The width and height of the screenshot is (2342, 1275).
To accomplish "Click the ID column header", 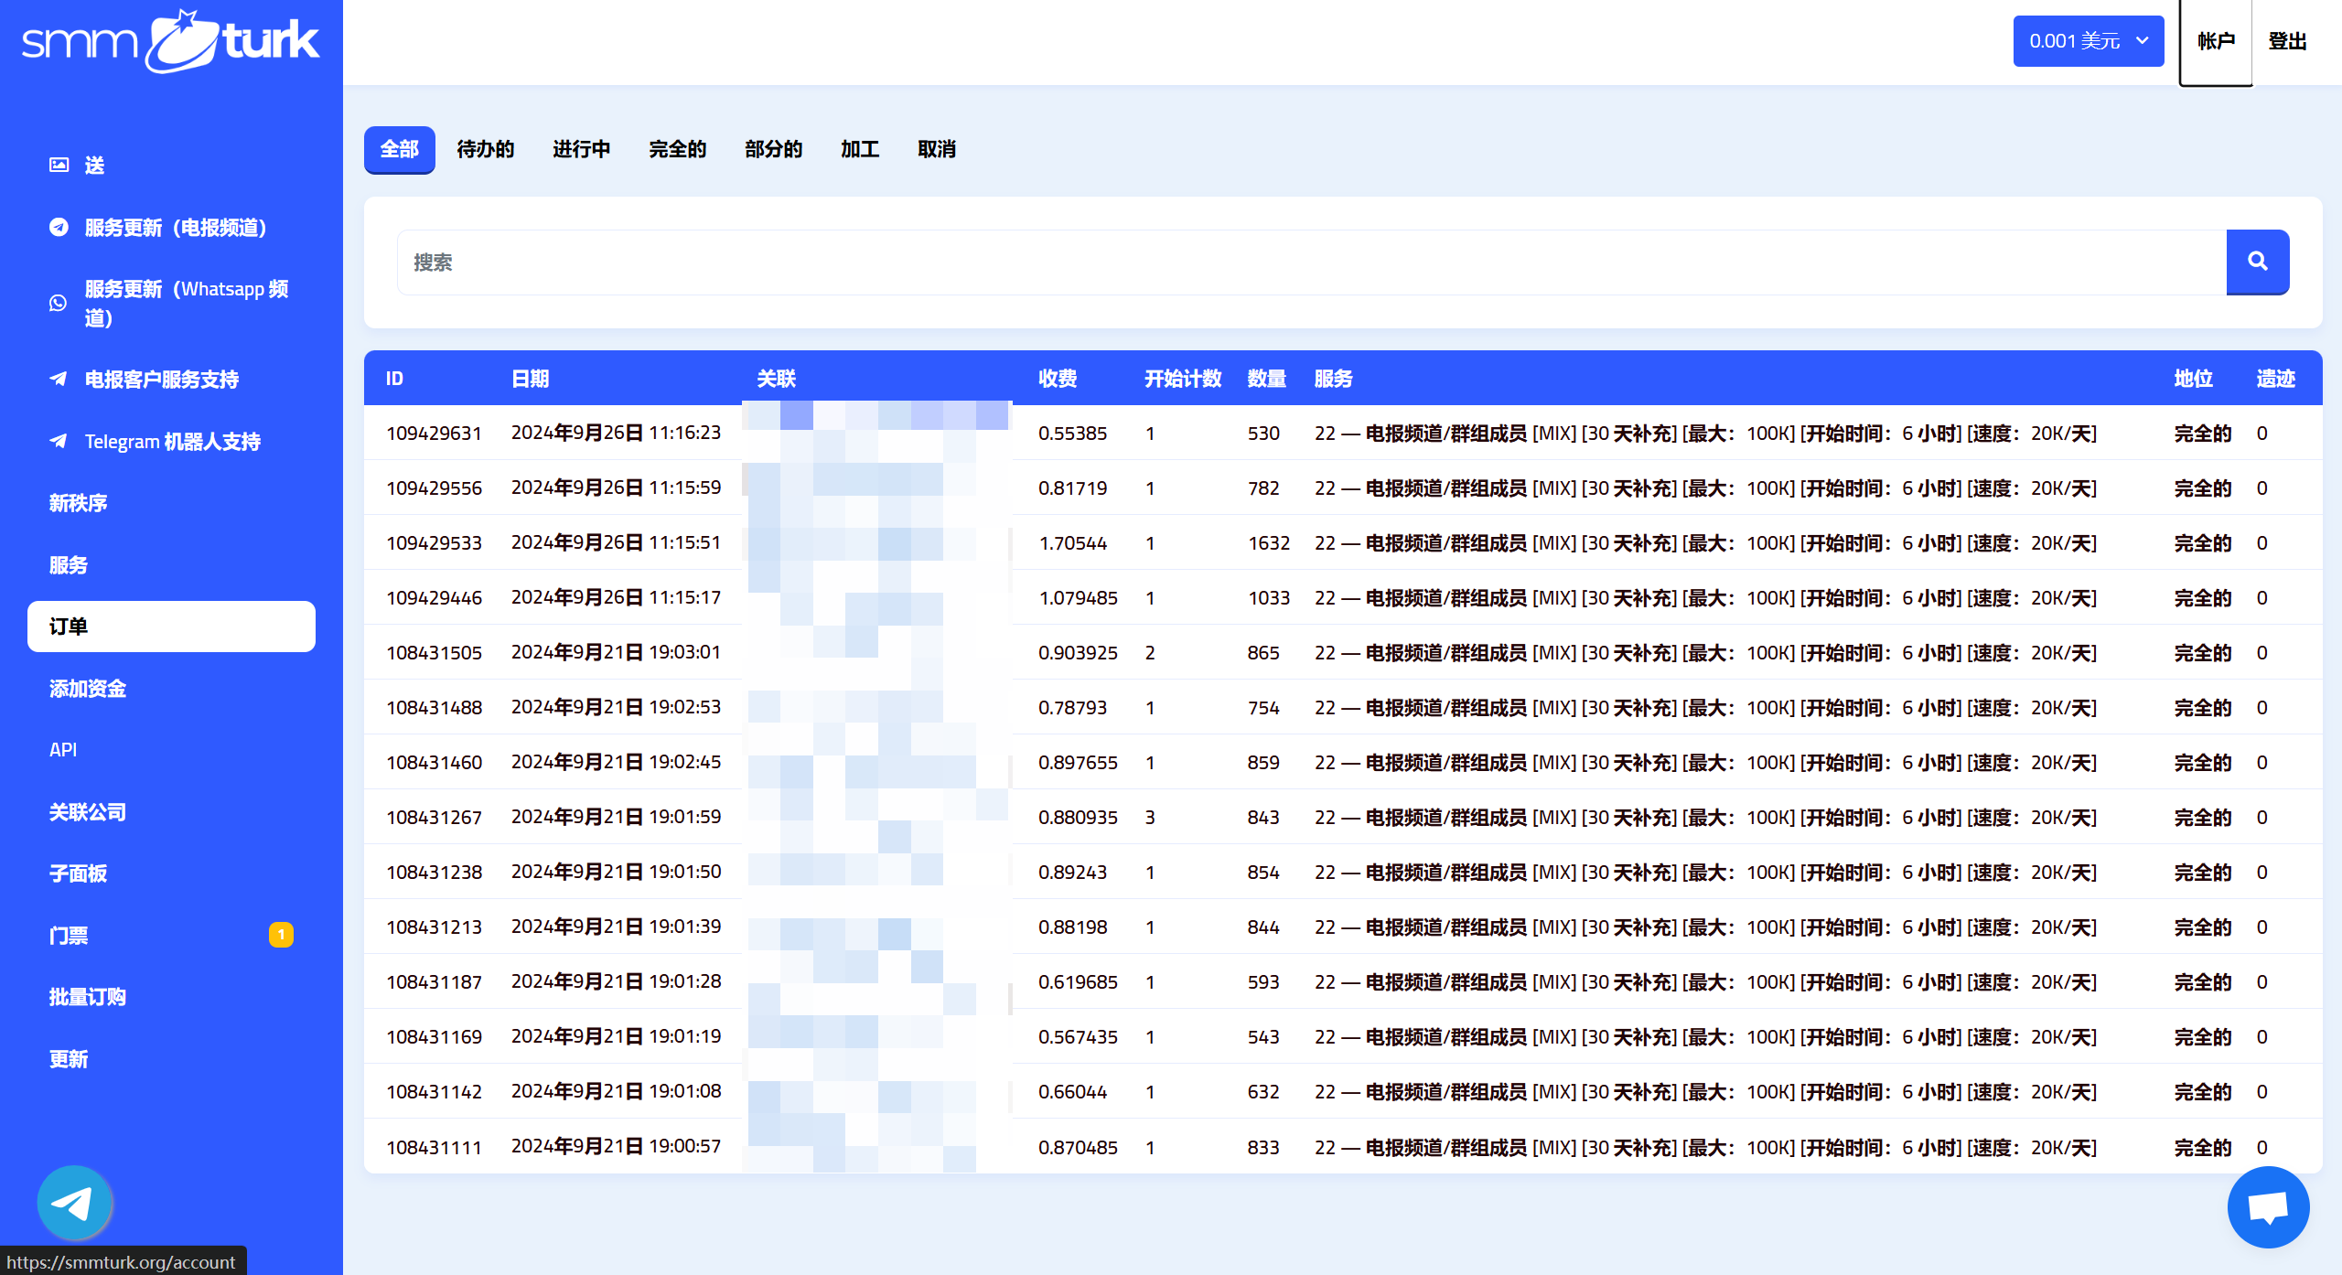I will coord(394,379).
